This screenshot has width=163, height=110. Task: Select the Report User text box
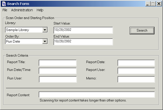[x=136, y=71]
